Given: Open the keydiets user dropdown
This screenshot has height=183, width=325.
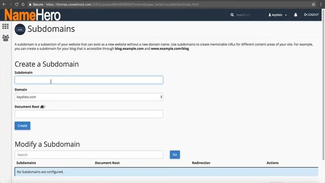Looking at the screenshot, I should [x=278, y=15].
